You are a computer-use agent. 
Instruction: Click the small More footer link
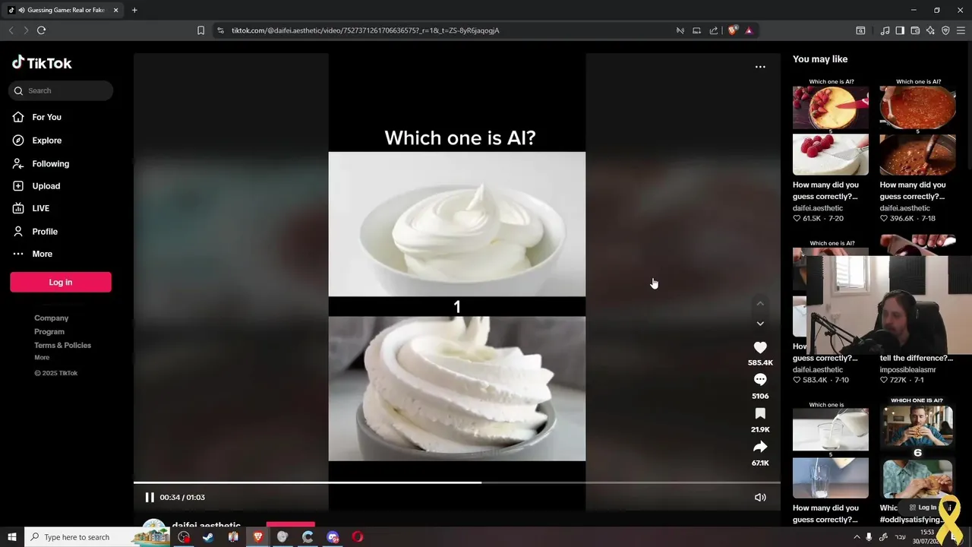42,358
